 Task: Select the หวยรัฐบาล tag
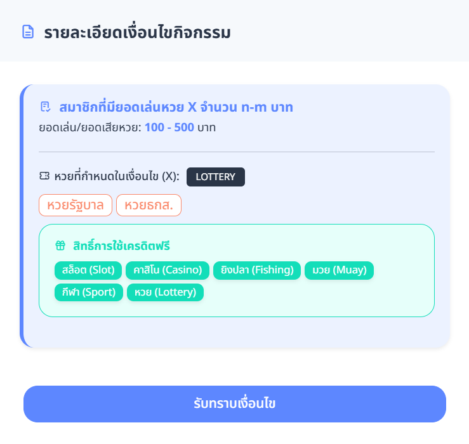tap(76, 206)
